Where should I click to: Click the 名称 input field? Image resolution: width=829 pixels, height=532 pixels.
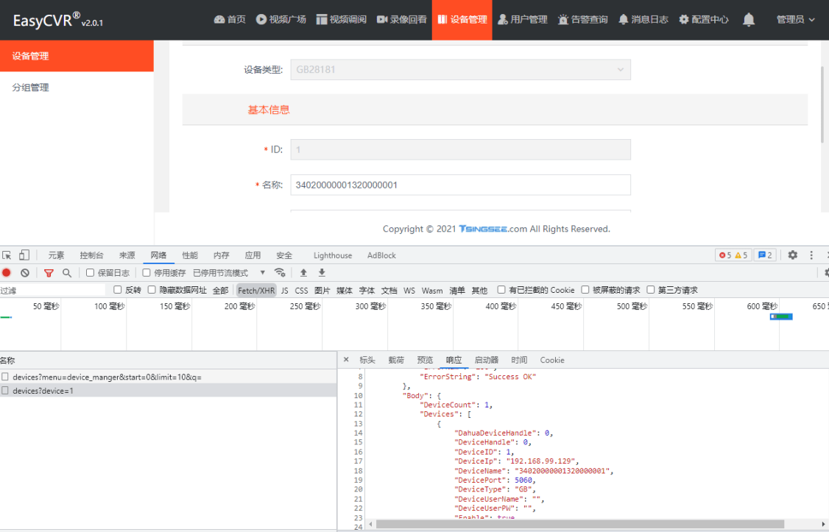(460, 185)
